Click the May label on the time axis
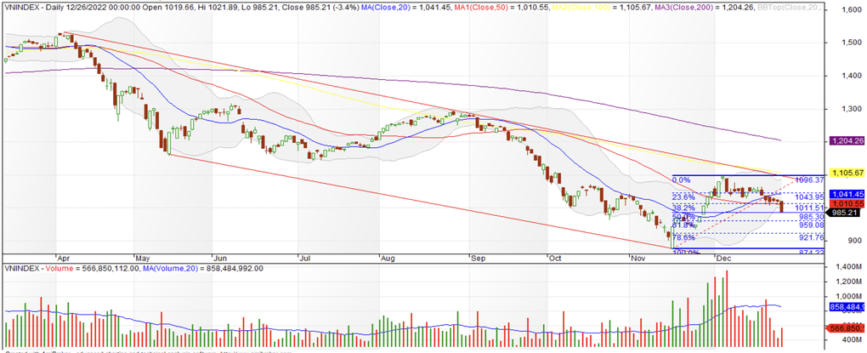Viewport: 867px width, 353px height. coord(143,257)
